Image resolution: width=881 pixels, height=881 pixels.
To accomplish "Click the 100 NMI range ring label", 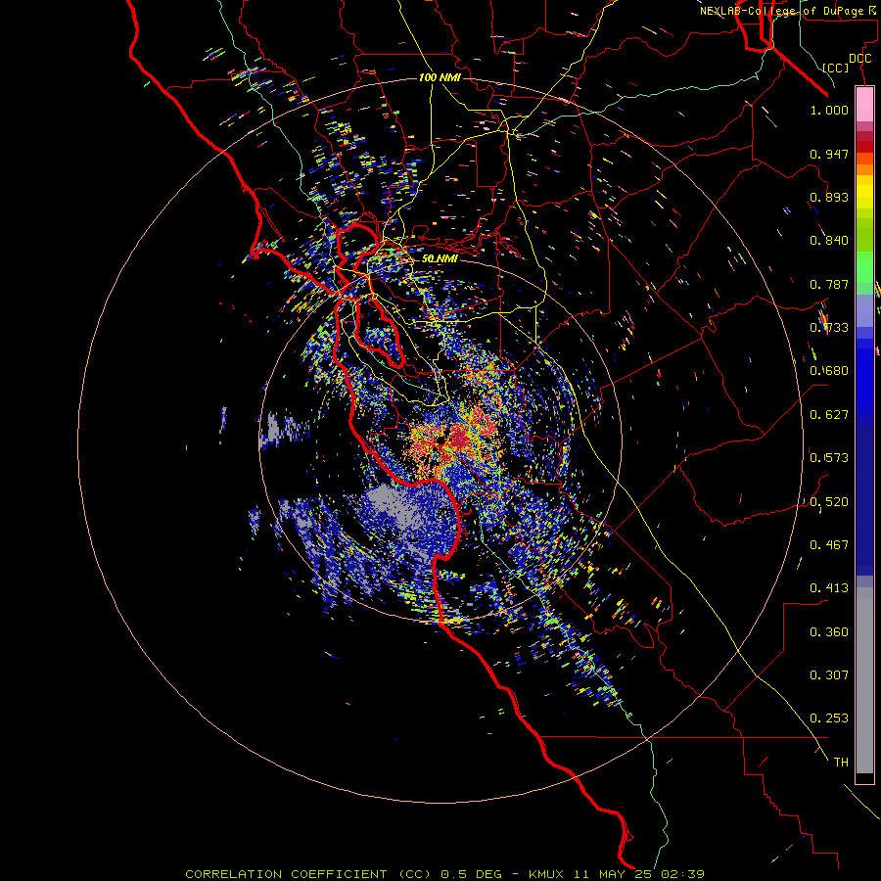I will [440, 77].
